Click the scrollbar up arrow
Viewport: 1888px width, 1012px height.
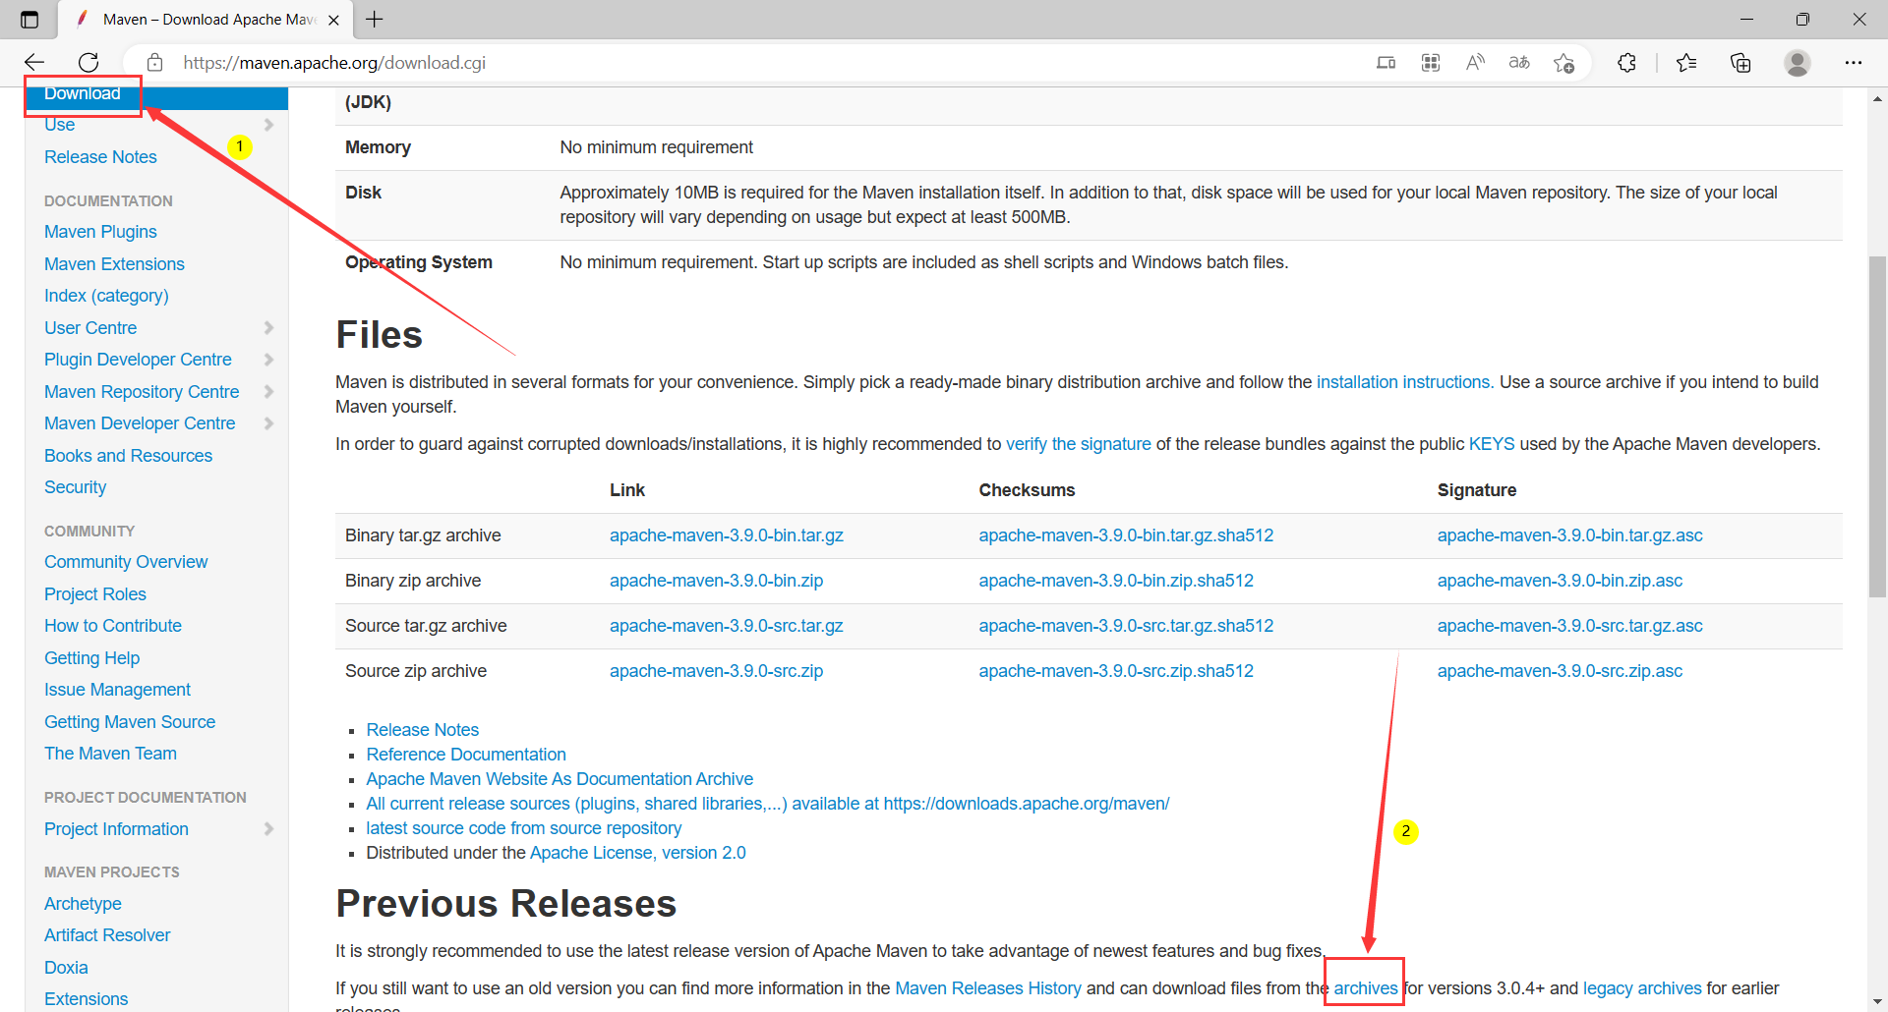pos(1877,98)
